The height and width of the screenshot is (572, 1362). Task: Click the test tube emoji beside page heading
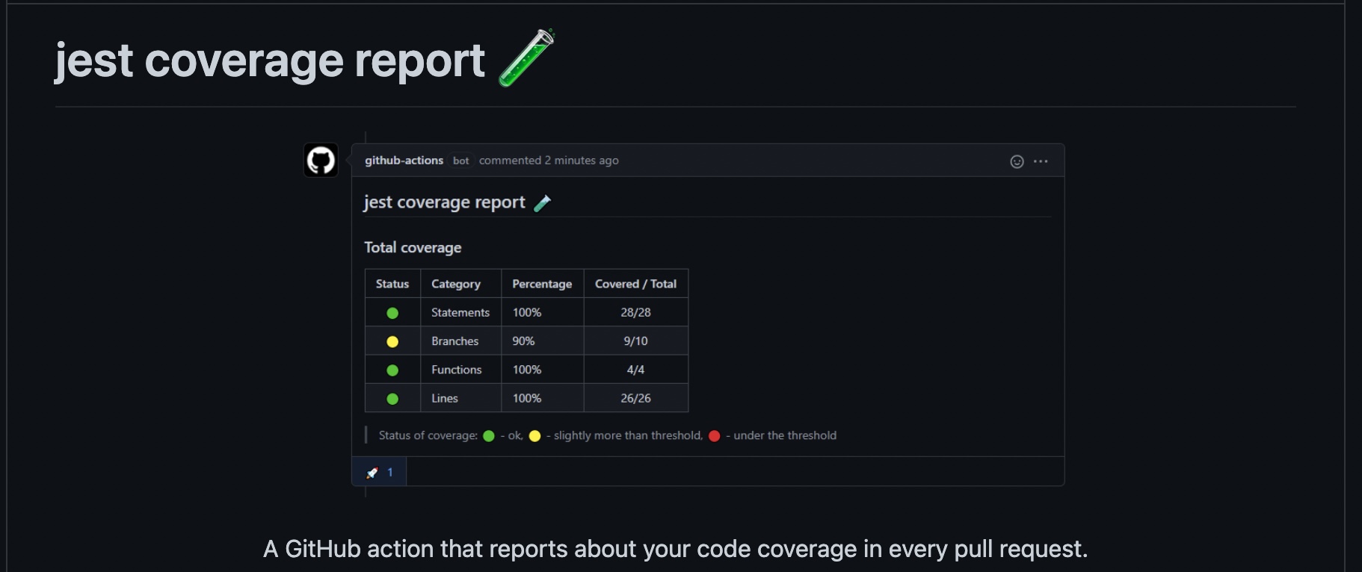click(527, 58)
